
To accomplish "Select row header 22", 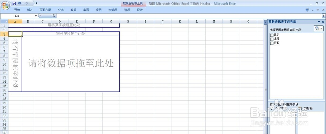I will [x=4, y=116].
